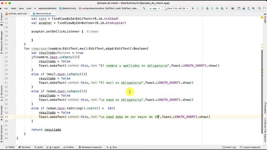
Task: Open the Profile app gauge icon
Action: coord(217,8)
